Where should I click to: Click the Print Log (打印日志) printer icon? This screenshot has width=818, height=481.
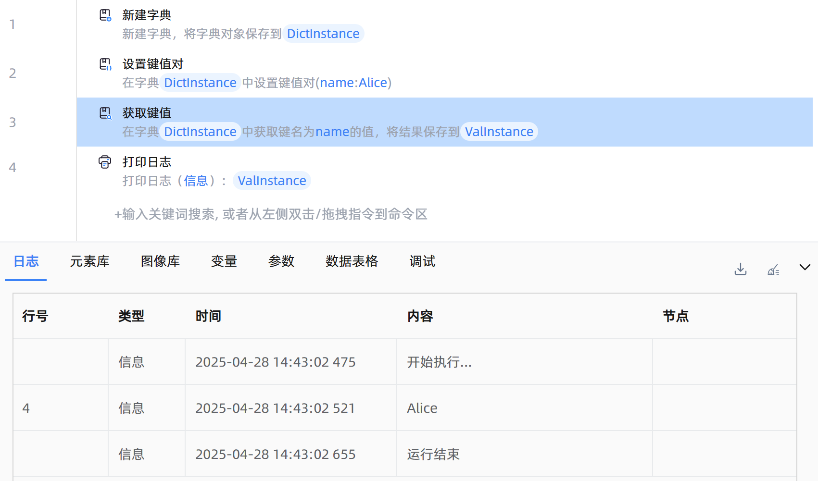pyautogui.click(x=105, y=162)
